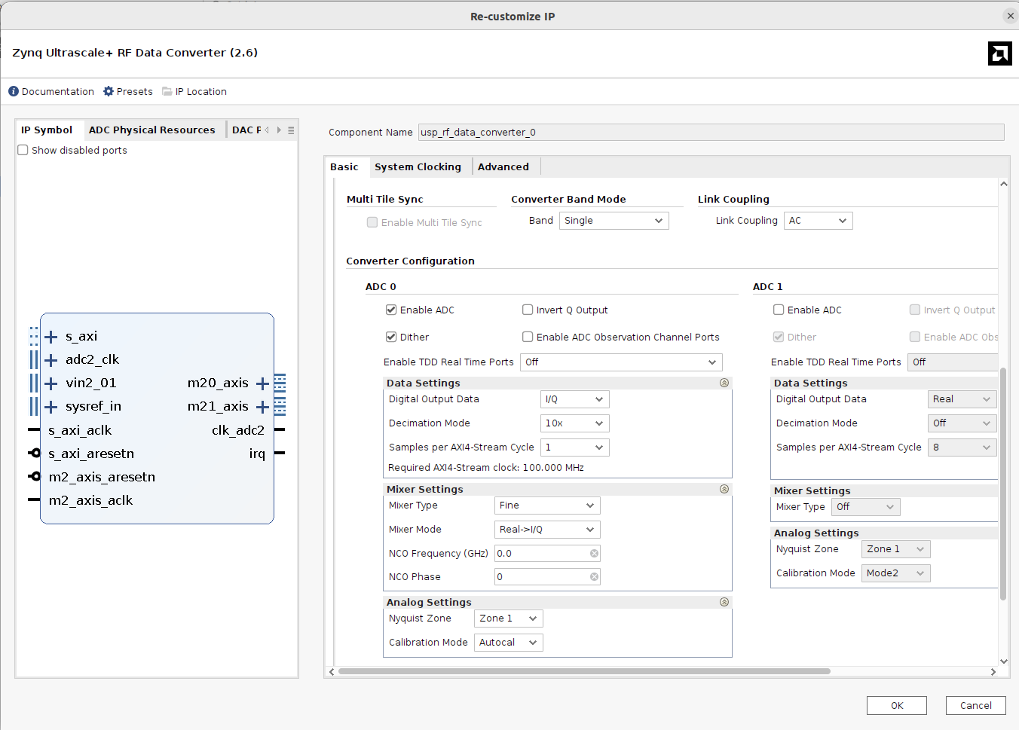
Task: Uncheck Enable ADC for ADC 0
Action: (x=391, y=310)
